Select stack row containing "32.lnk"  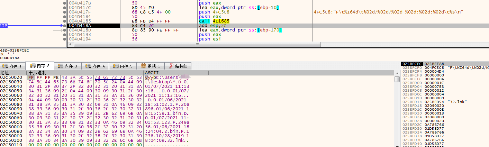coord(445,102)
